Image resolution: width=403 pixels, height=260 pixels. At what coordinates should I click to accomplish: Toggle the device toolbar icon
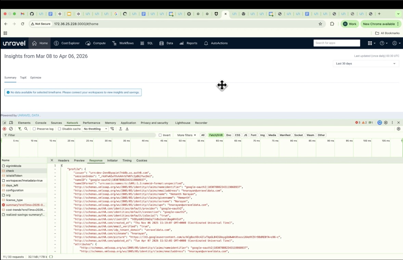coord(11,123)
